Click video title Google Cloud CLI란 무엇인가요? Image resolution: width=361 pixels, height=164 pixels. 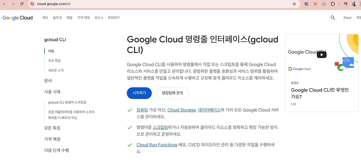[x=320, y=93]
